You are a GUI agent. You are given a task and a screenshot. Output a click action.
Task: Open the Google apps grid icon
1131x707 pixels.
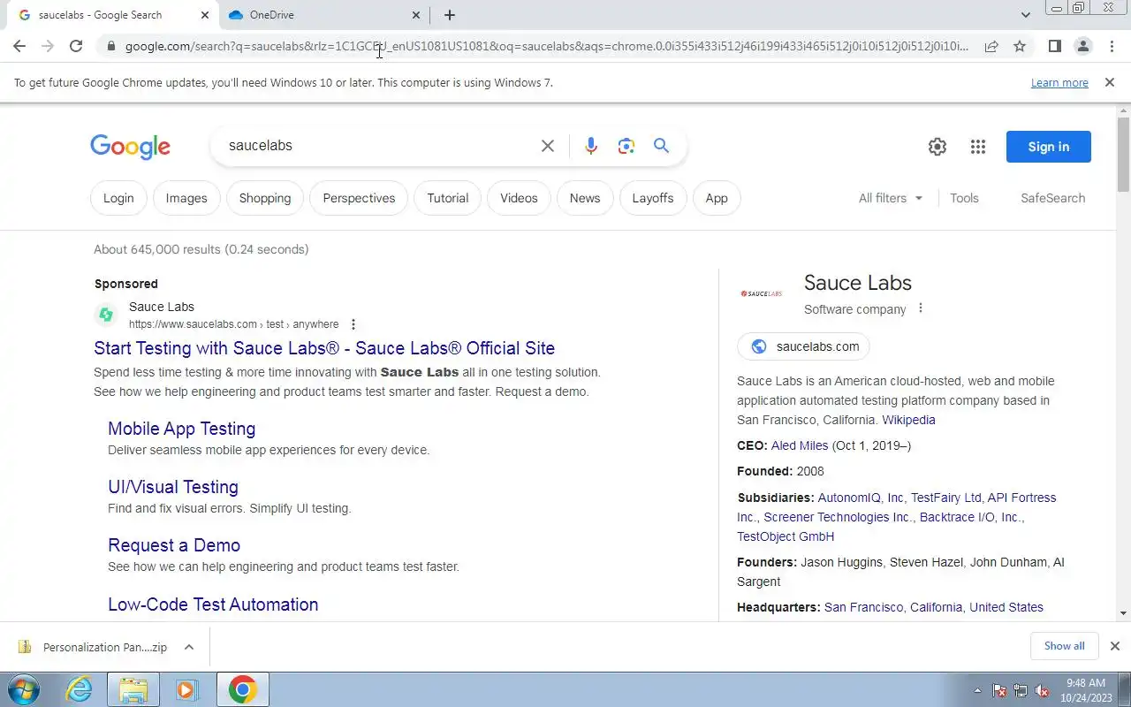pyautogui.click(x=977, y=147)
